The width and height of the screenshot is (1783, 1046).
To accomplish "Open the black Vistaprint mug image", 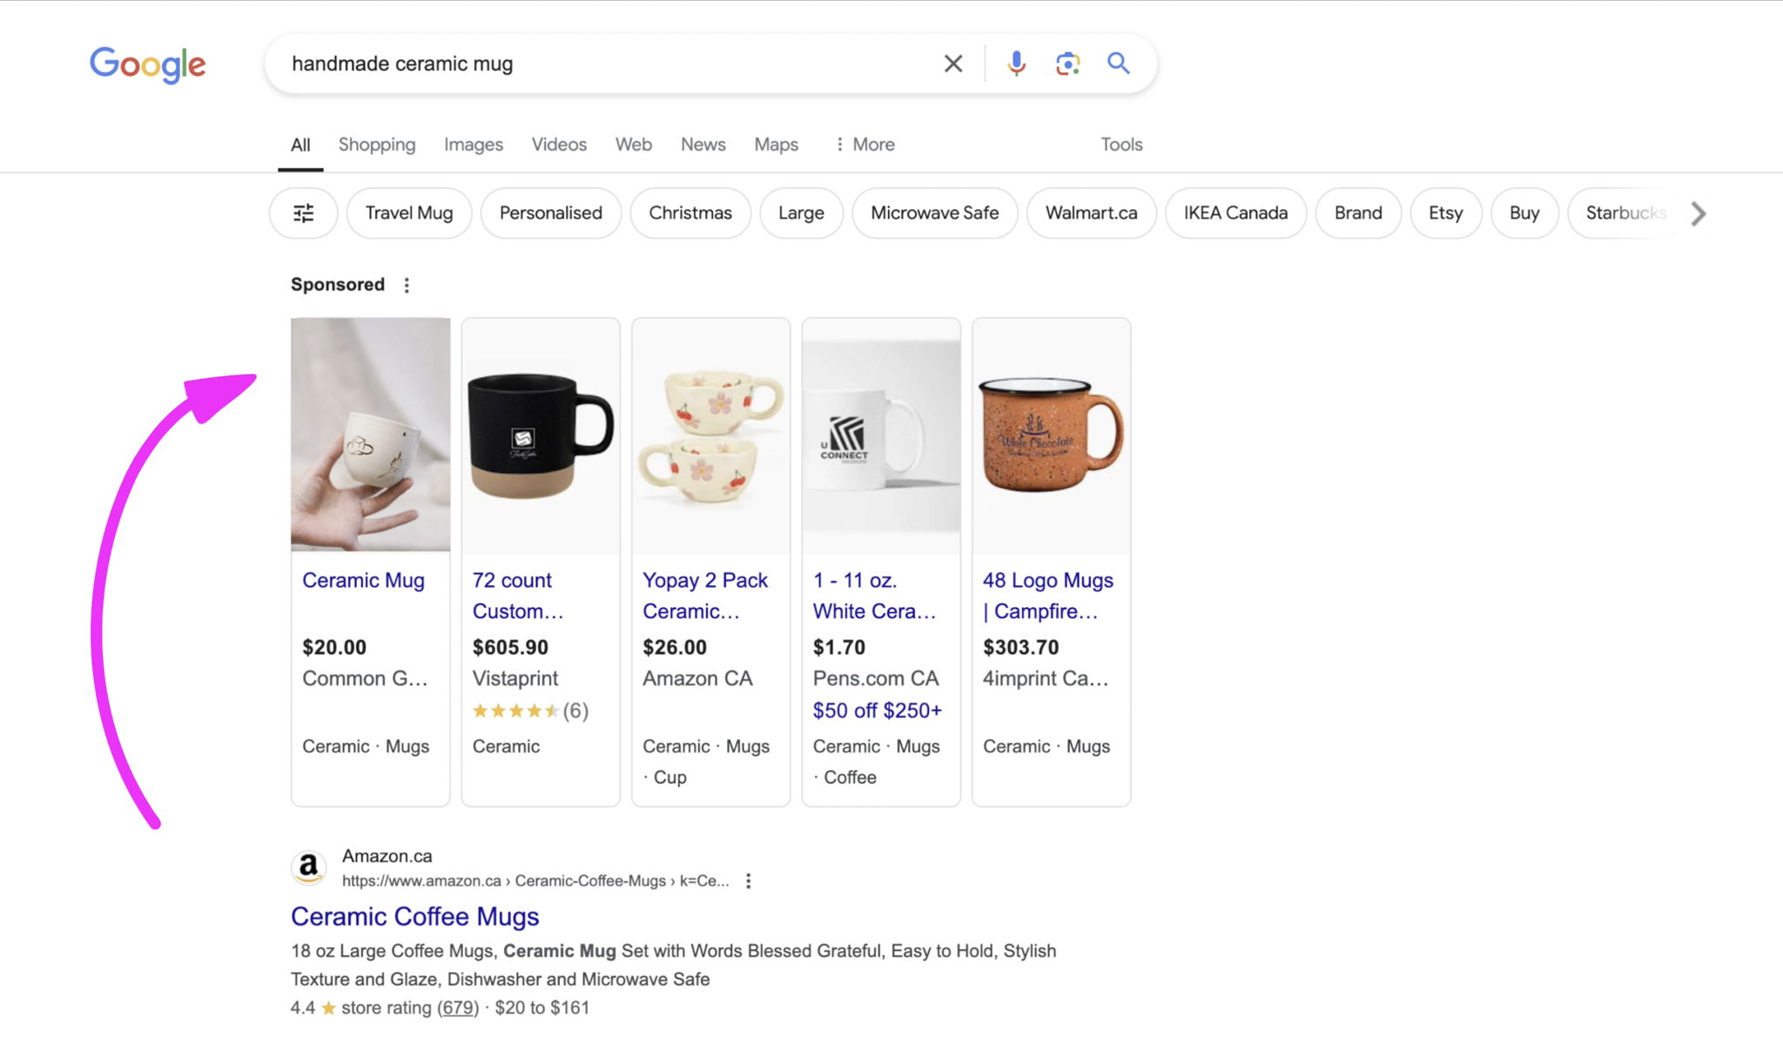I will (541, 435).
